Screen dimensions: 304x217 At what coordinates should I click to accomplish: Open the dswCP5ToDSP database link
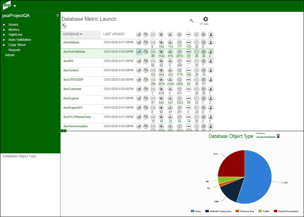tap(73, 80)
